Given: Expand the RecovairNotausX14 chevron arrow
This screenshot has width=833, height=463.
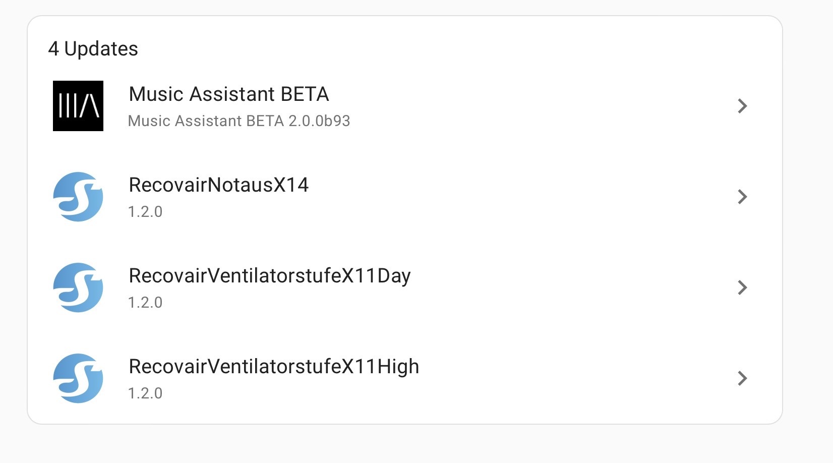Looking at the screenshot, I should point(742,197).
